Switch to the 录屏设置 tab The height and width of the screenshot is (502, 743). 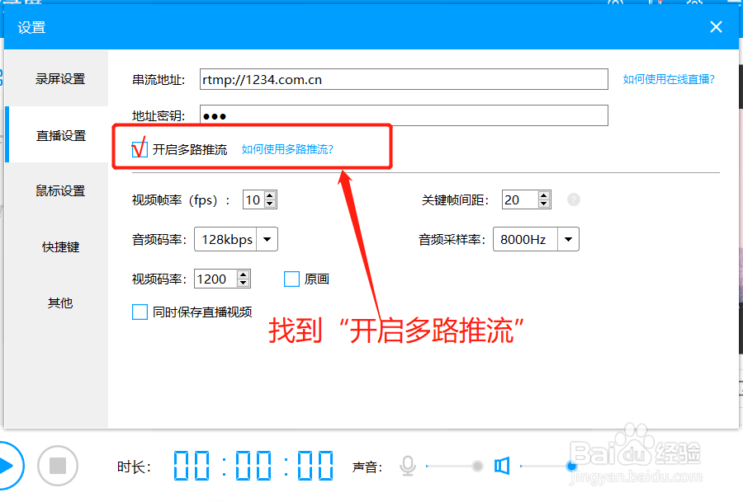point(60,78)
